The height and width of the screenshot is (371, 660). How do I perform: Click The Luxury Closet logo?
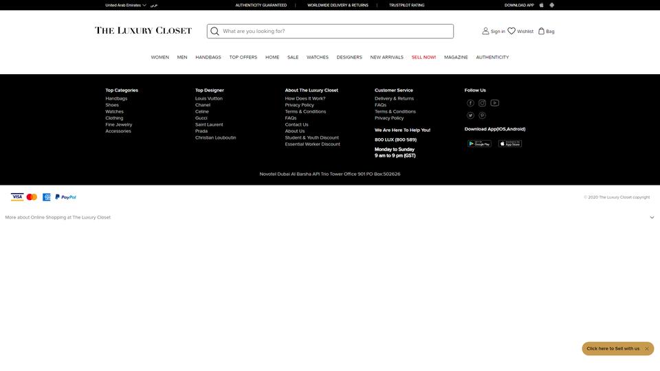click(x=143, y=31)
